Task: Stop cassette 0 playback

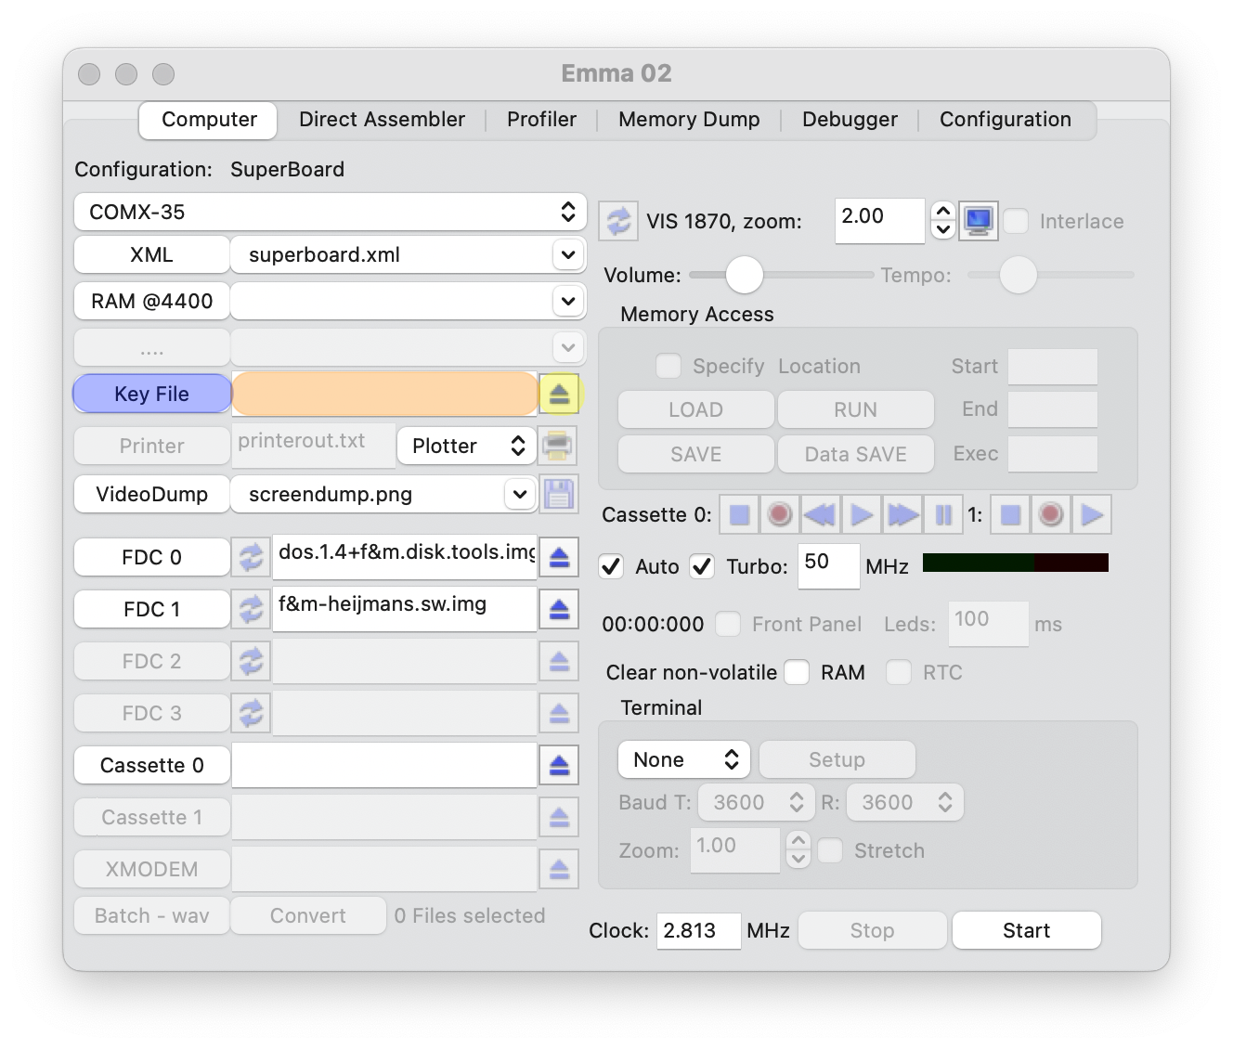Action: [739, 514]
